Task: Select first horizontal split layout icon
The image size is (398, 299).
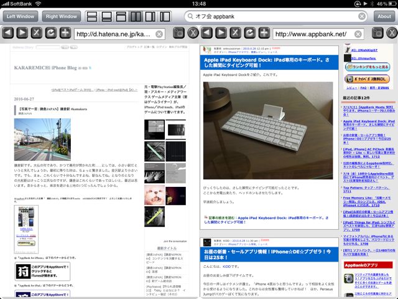Action: pos(92,17)
